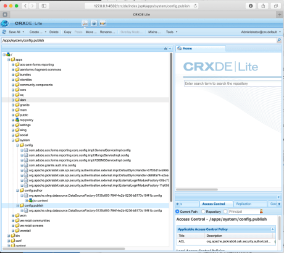Viewport: 284px width, 253px height.
Task: Click the Save All button
Action: 14,32
